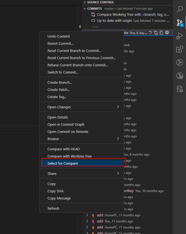Open the Extensions view
Viewport: 186px width, 234px height.
tap(179, 49)
